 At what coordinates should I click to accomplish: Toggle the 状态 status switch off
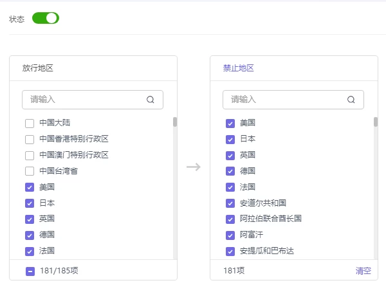click(46, 18)
